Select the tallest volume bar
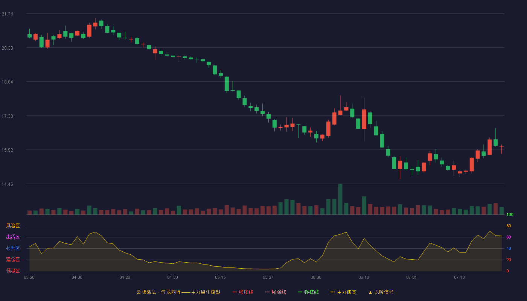 340,199
